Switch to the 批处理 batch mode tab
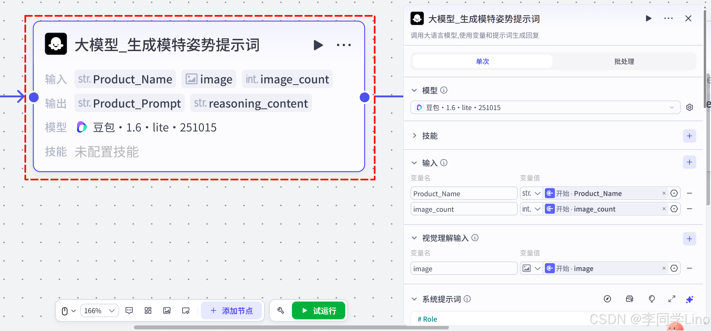 coord(624,61)
